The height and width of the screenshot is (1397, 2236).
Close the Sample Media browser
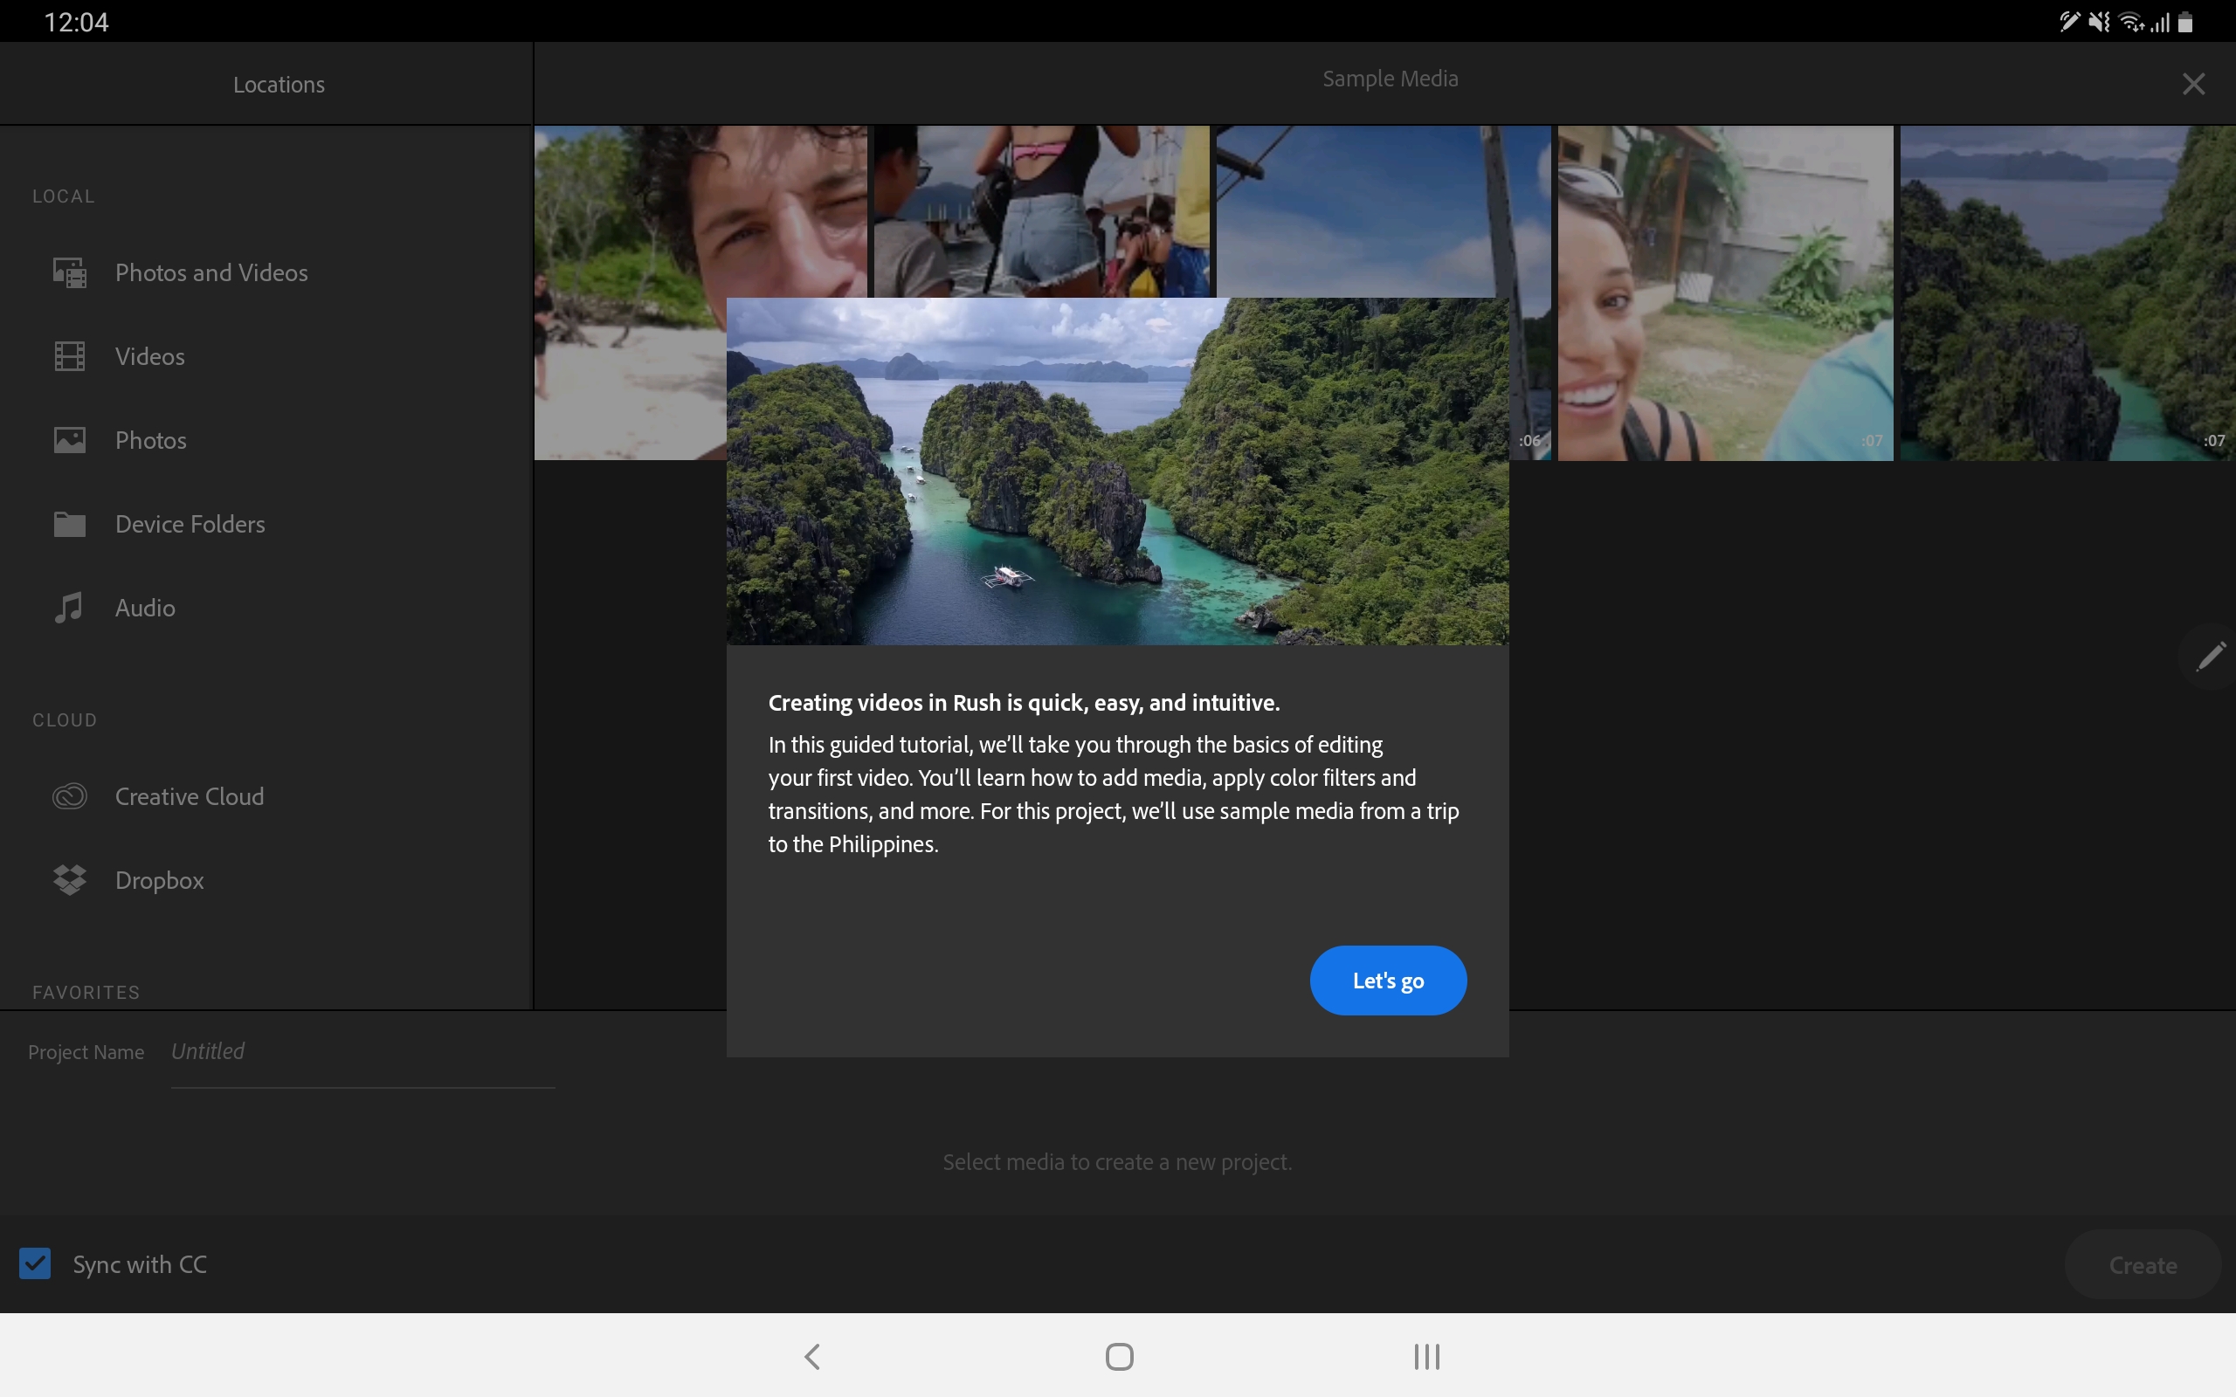click(2192, 84)
